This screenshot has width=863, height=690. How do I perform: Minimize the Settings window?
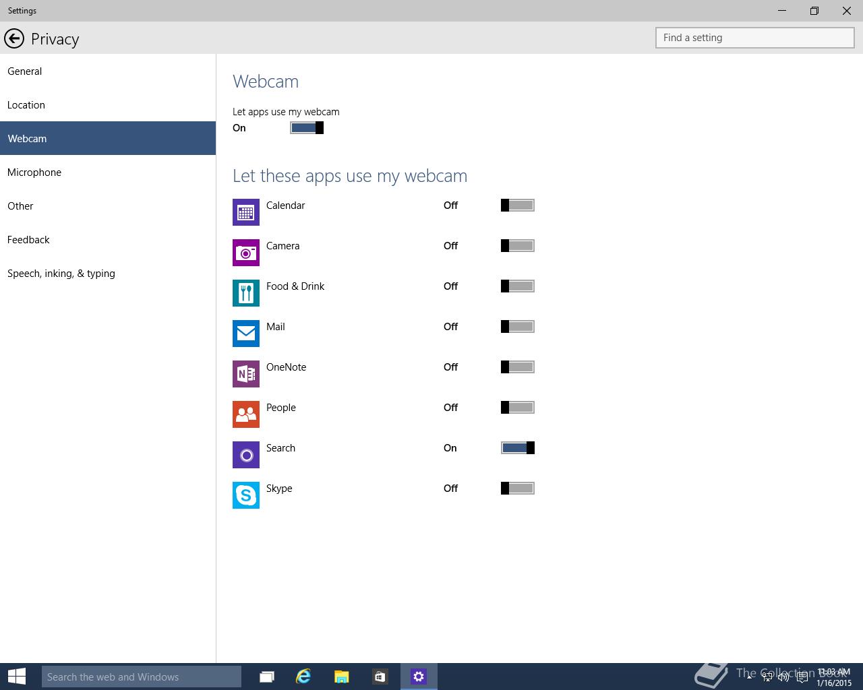(x=782, y=11)
